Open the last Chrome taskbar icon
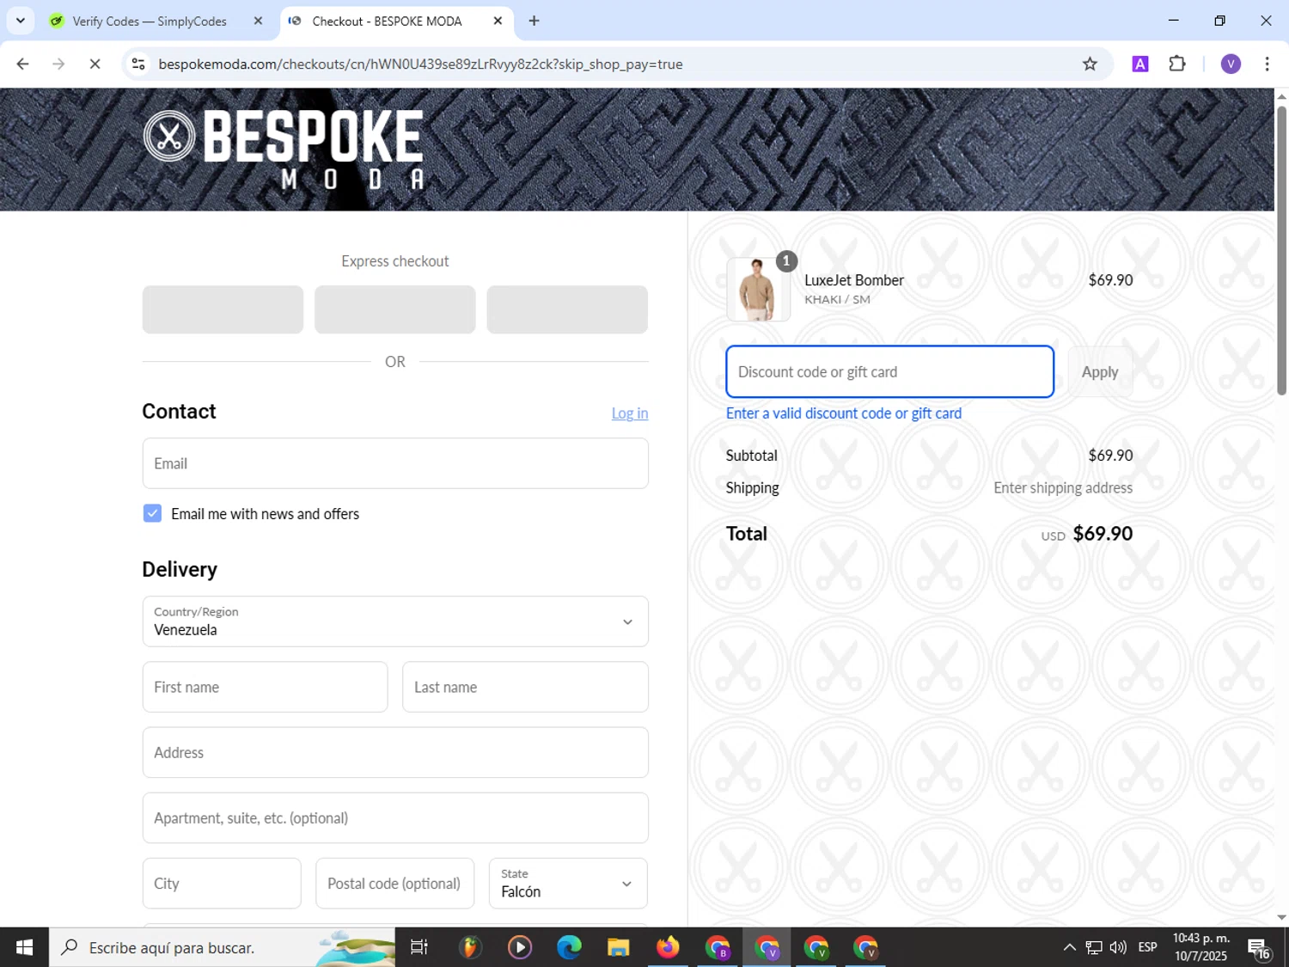Viewport: 1289px width, 967px height. point(866,947)
